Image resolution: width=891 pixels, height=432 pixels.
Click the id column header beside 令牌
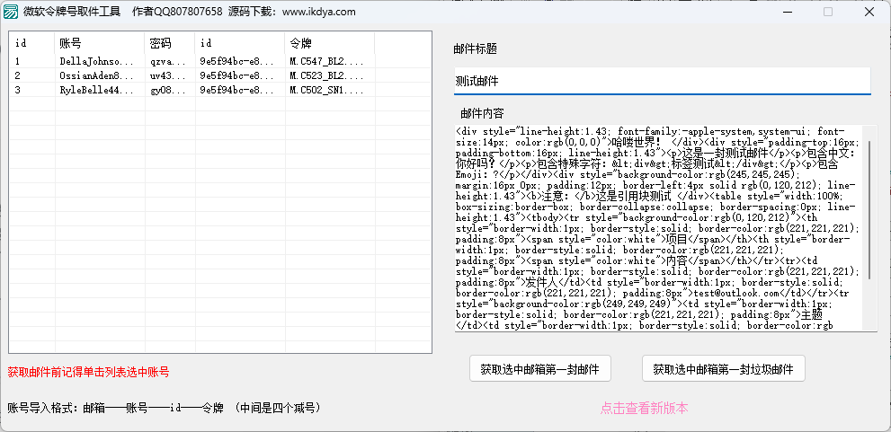pyautogui.click(x=239, y=43)
